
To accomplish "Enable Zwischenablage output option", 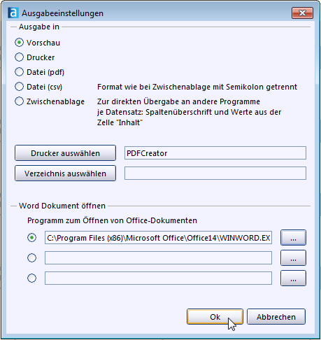I will point(19,101).
